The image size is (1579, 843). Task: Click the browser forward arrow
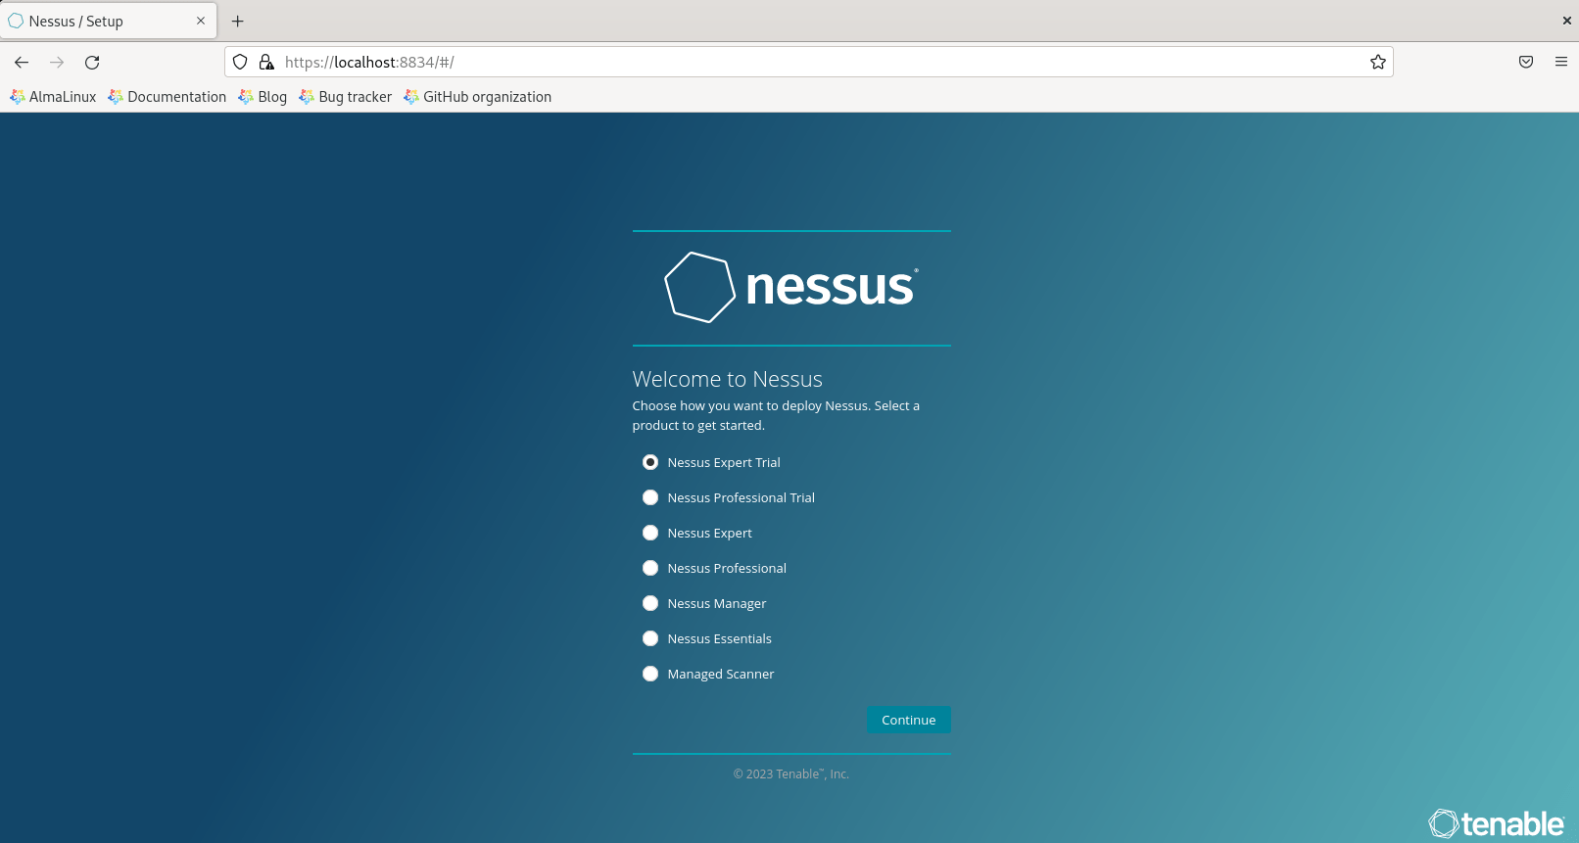pyautogui.click(x=57, y=63)
